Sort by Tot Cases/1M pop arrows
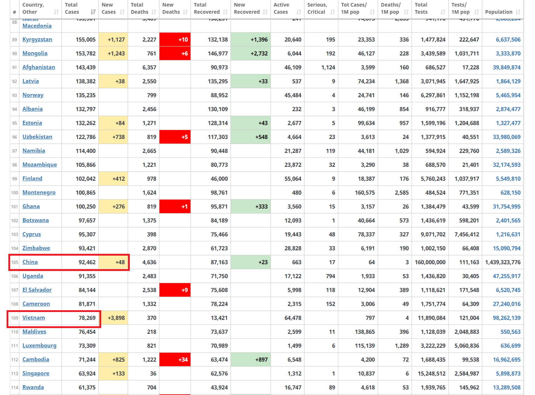 373,12
